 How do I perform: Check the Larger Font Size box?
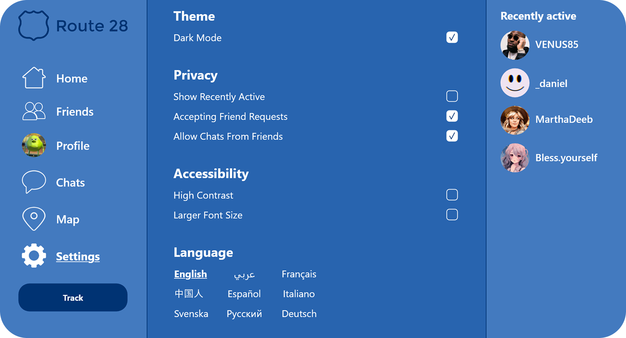pyautogui.click(x=452, y=215)
